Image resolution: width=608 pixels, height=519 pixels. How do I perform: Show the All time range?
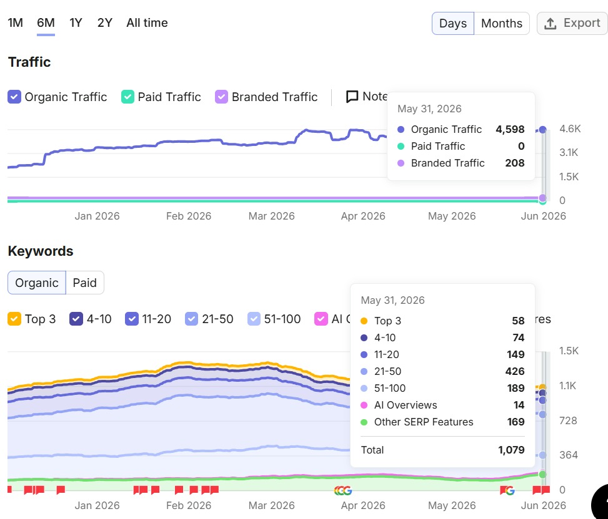[147, 23]
